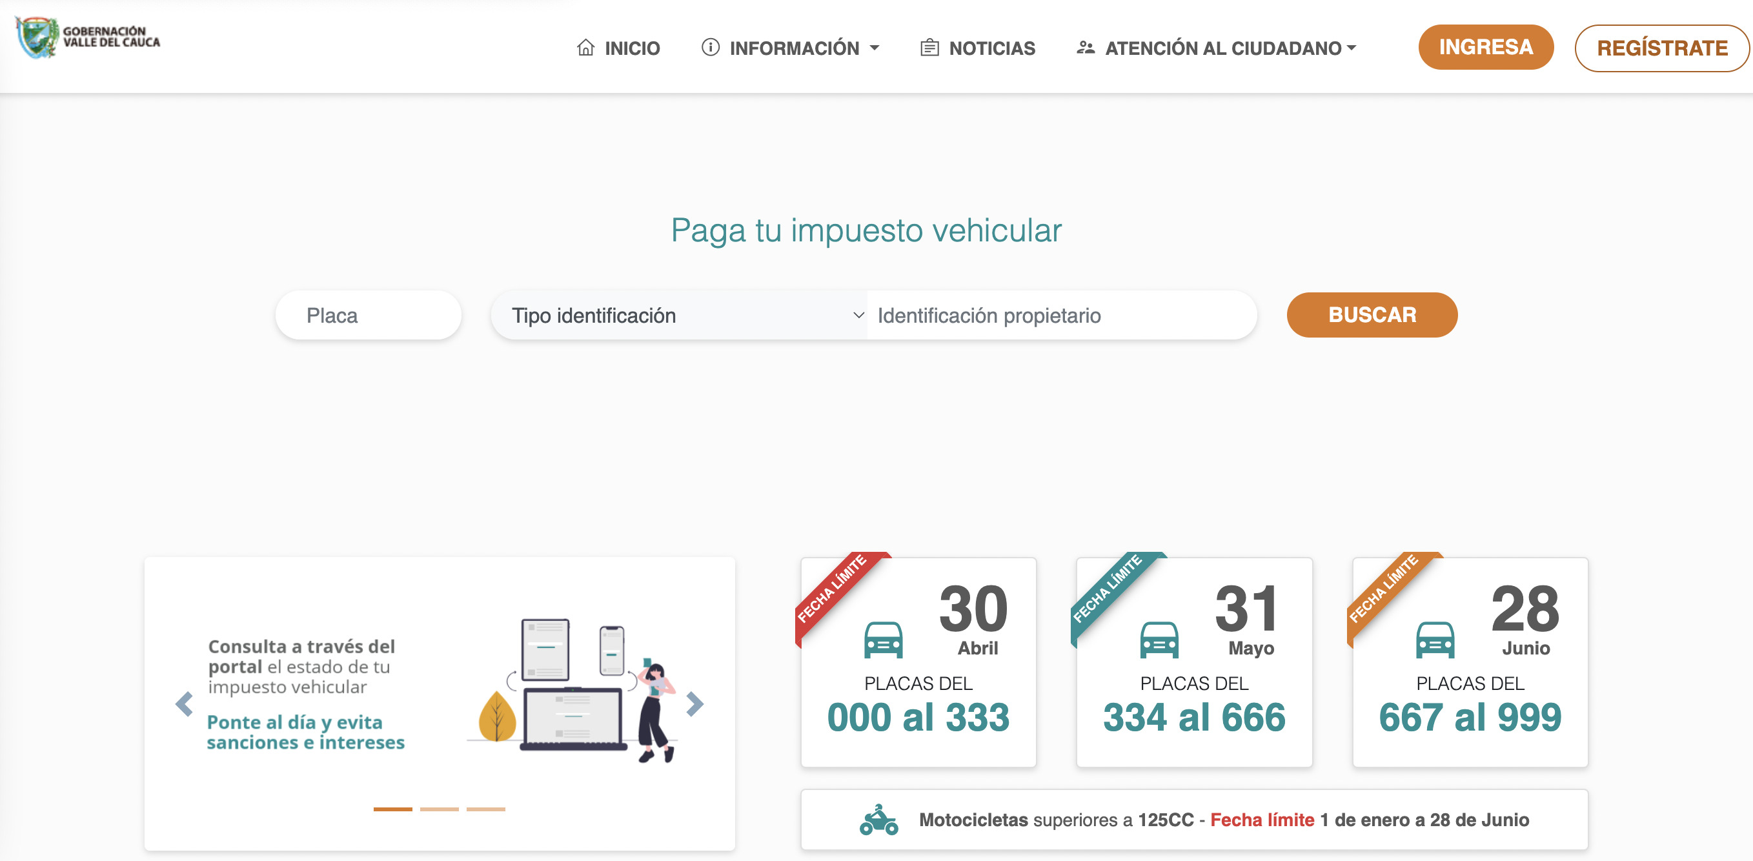1753x861 pixels.
Task: Open the NOTICIAS menu item
Action: 992,48
